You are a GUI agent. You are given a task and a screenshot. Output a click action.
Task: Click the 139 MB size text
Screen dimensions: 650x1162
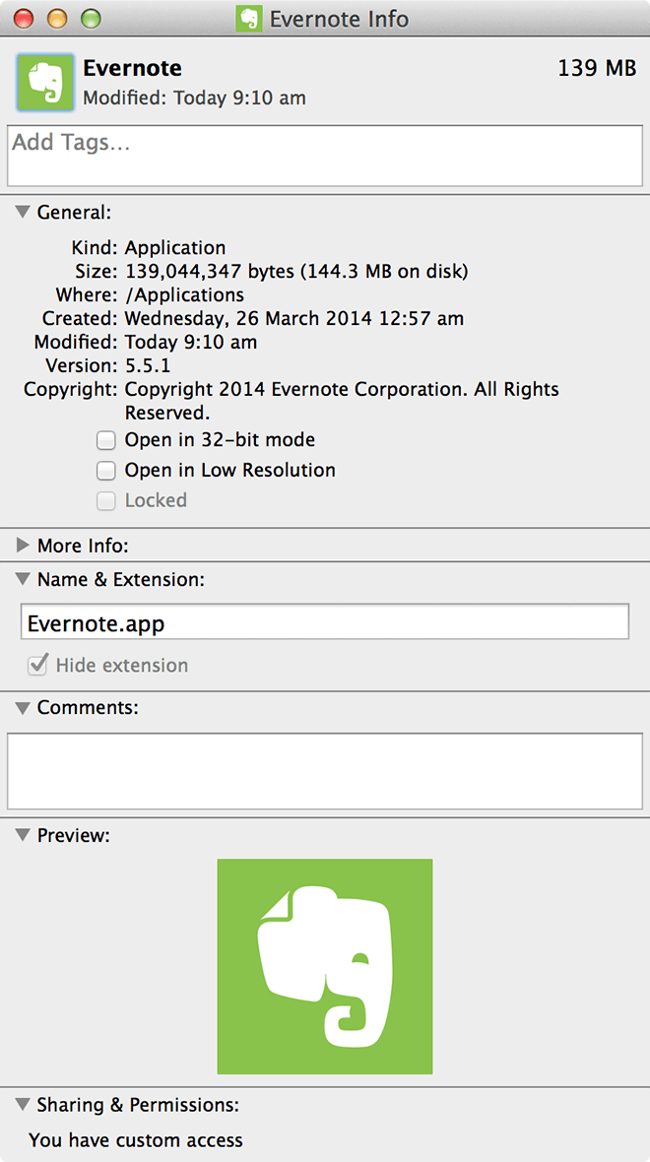click(x=597, y=68)
